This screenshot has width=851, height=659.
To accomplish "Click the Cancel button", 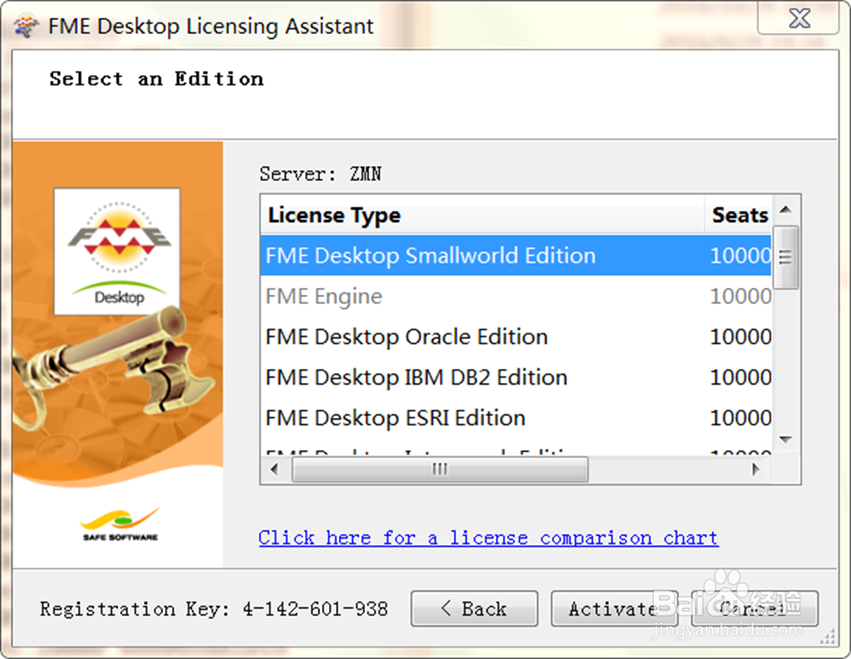I will point(754,609).
